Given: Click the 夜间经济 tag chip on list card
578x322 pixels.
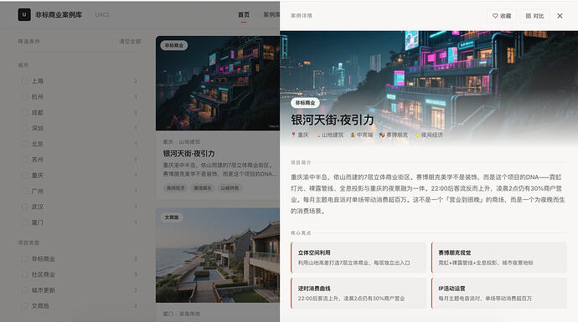Looking at the screenshot, I should coord(175,188).
